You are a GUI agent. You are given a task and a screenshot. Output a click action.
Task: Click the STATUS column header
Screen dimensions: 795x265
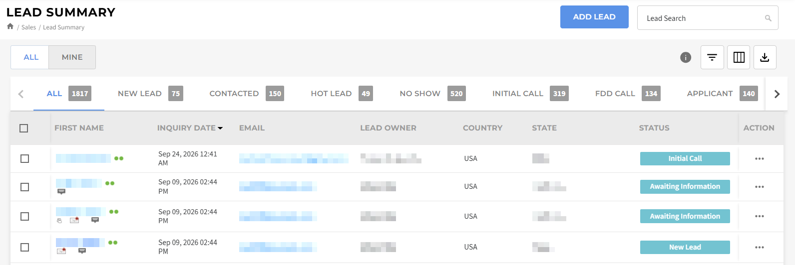point(654,128)
